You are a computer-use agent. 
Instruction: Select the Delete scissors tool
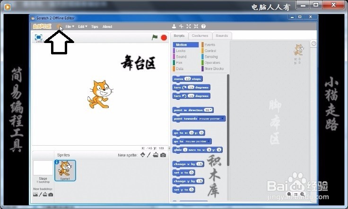click(181, 26)
